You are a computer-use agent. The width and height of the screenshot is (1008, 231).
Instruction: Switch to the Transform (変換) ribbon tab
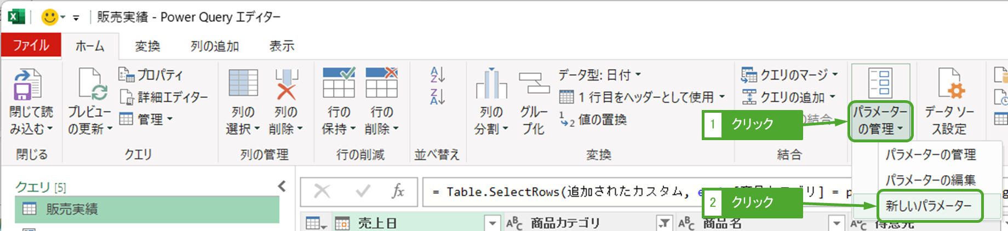click(x=147, y=46)
